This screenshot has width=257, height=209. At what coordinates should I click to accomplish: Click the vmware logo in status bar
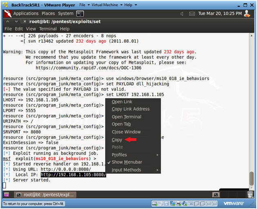coord(234,203)
